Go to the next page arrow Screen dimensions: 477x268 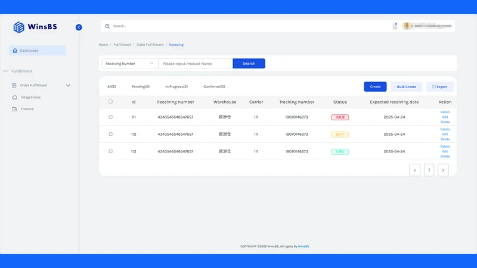pyautogui.click(x=443, y=170)
